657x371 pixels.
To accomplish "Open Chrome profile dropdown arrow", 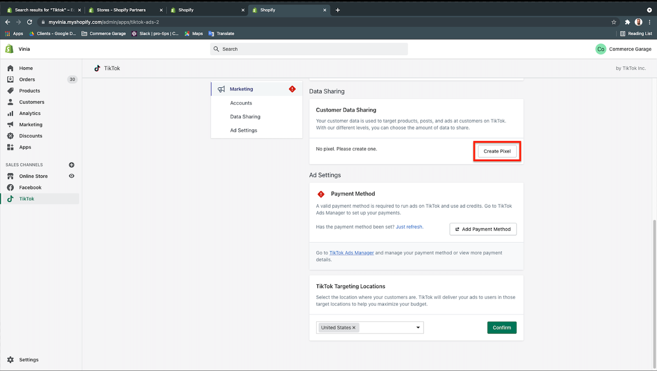I will tap(649, 10).
